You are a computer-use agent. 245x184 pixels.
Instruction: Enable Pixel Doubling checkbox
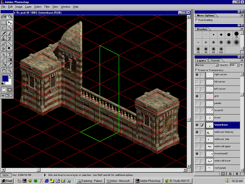197,20
